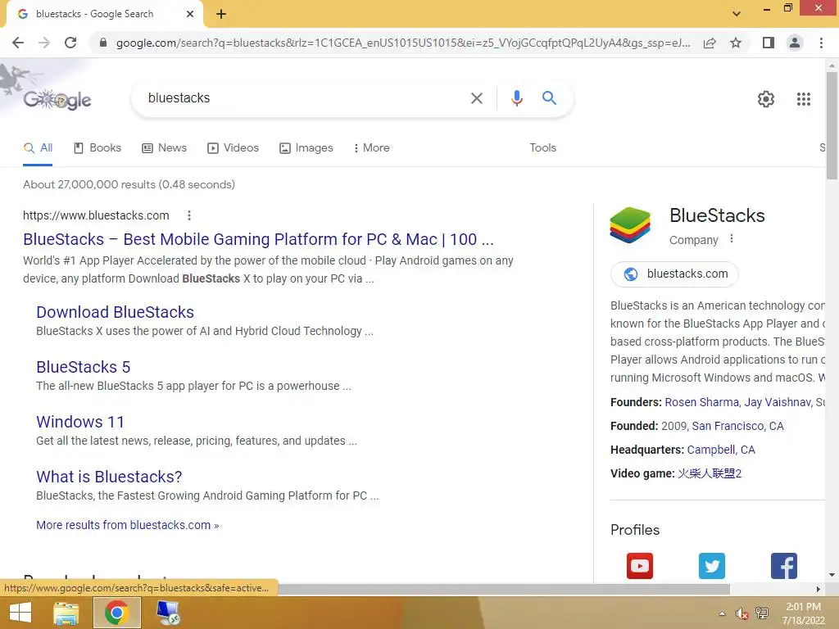Screen dimensions: 839x629
Task: Open Campbell, CA headquarters link
Action: pyautogui.click(x=721, y=450)
